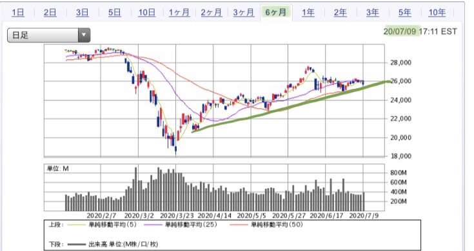Switch to the 2年 chart range
474x251 pixels.
(340, 12)
